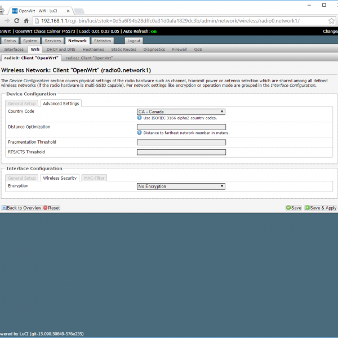The image size is (338, 338).
Task: Focus the Fragmentation Threshold field
Action: point(181,143)
